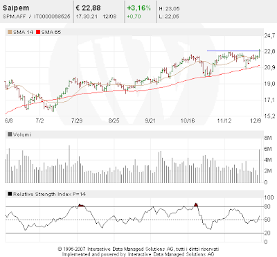Click the second red overbought RSI peak
The width and height of the screenshot is (277, 257).
click(x=196, y=204)
